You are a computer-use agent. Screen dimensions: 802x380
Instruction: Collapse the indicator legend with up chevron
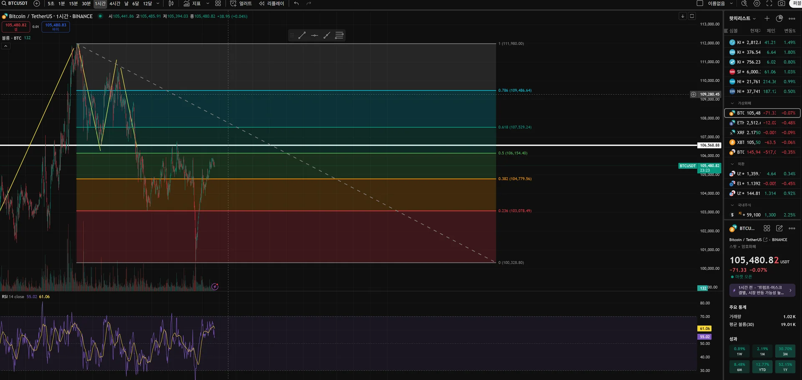point(5,46)
